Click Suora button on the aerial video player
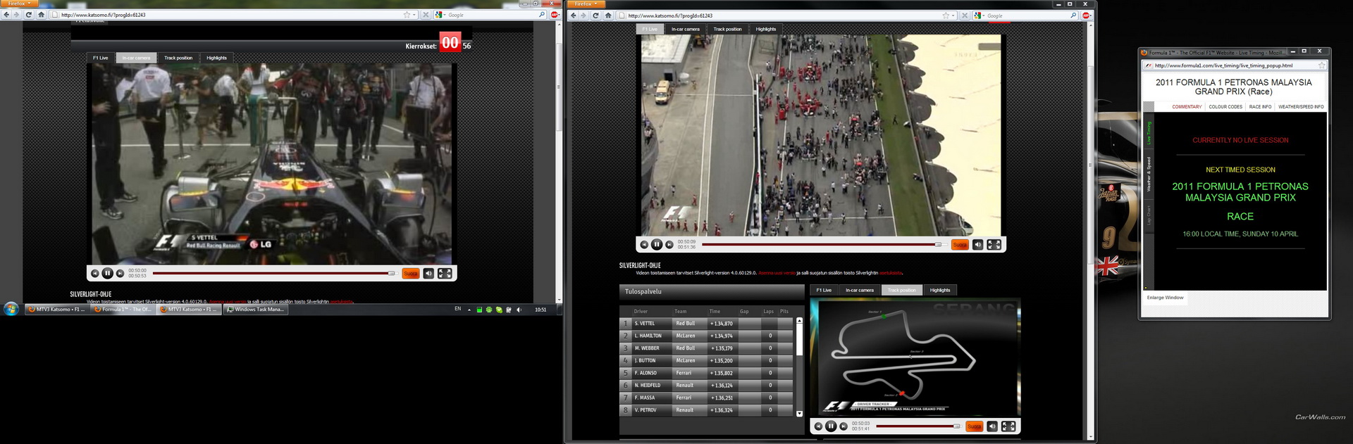The width and height of the screenshot is (1353, 444). [960, 244]
